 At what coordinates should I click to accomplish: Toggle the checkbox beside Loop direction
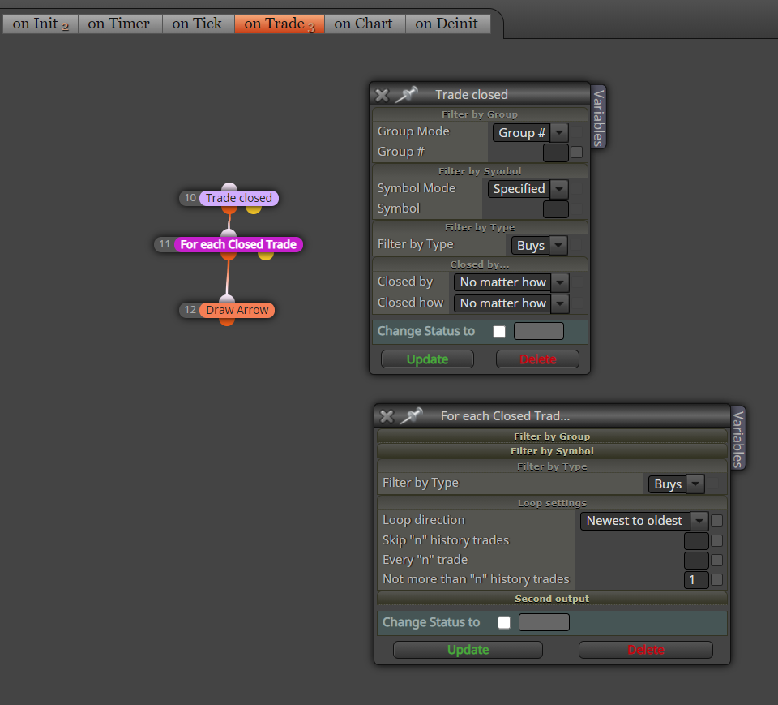[717, 521]
